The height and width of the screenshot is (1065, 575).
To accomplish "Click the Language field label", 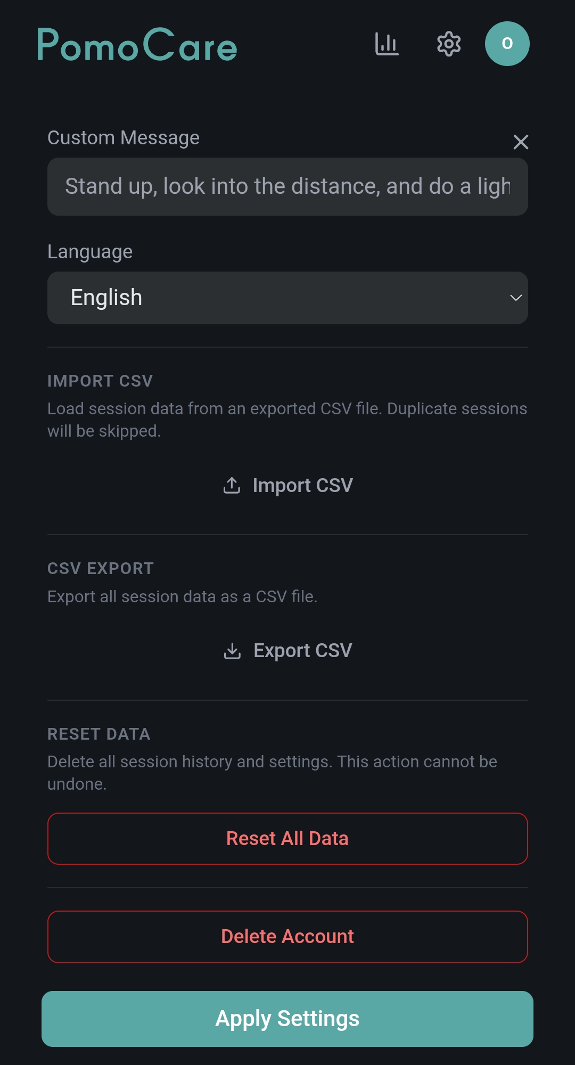I will tap(90, 252).
